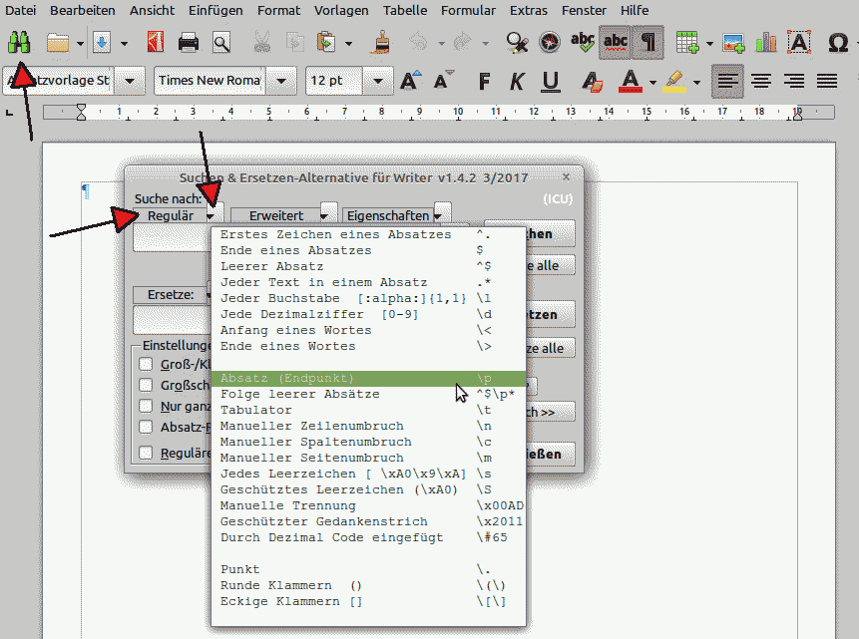Click the printer icon to print
The image size is (859, 639).
point(188,43)
